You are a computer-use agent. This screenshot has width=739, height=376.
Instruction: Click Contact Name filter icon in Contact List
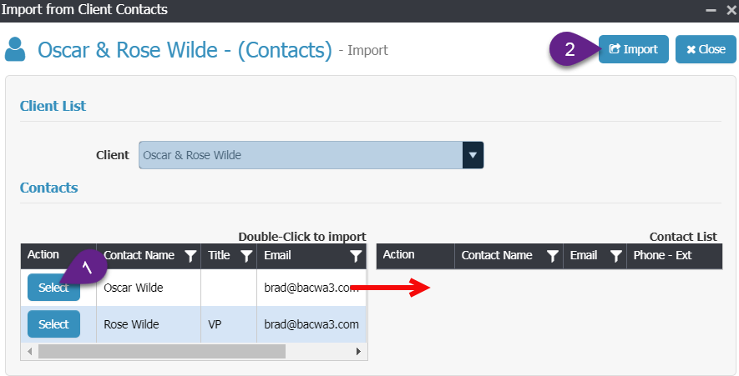552,256
